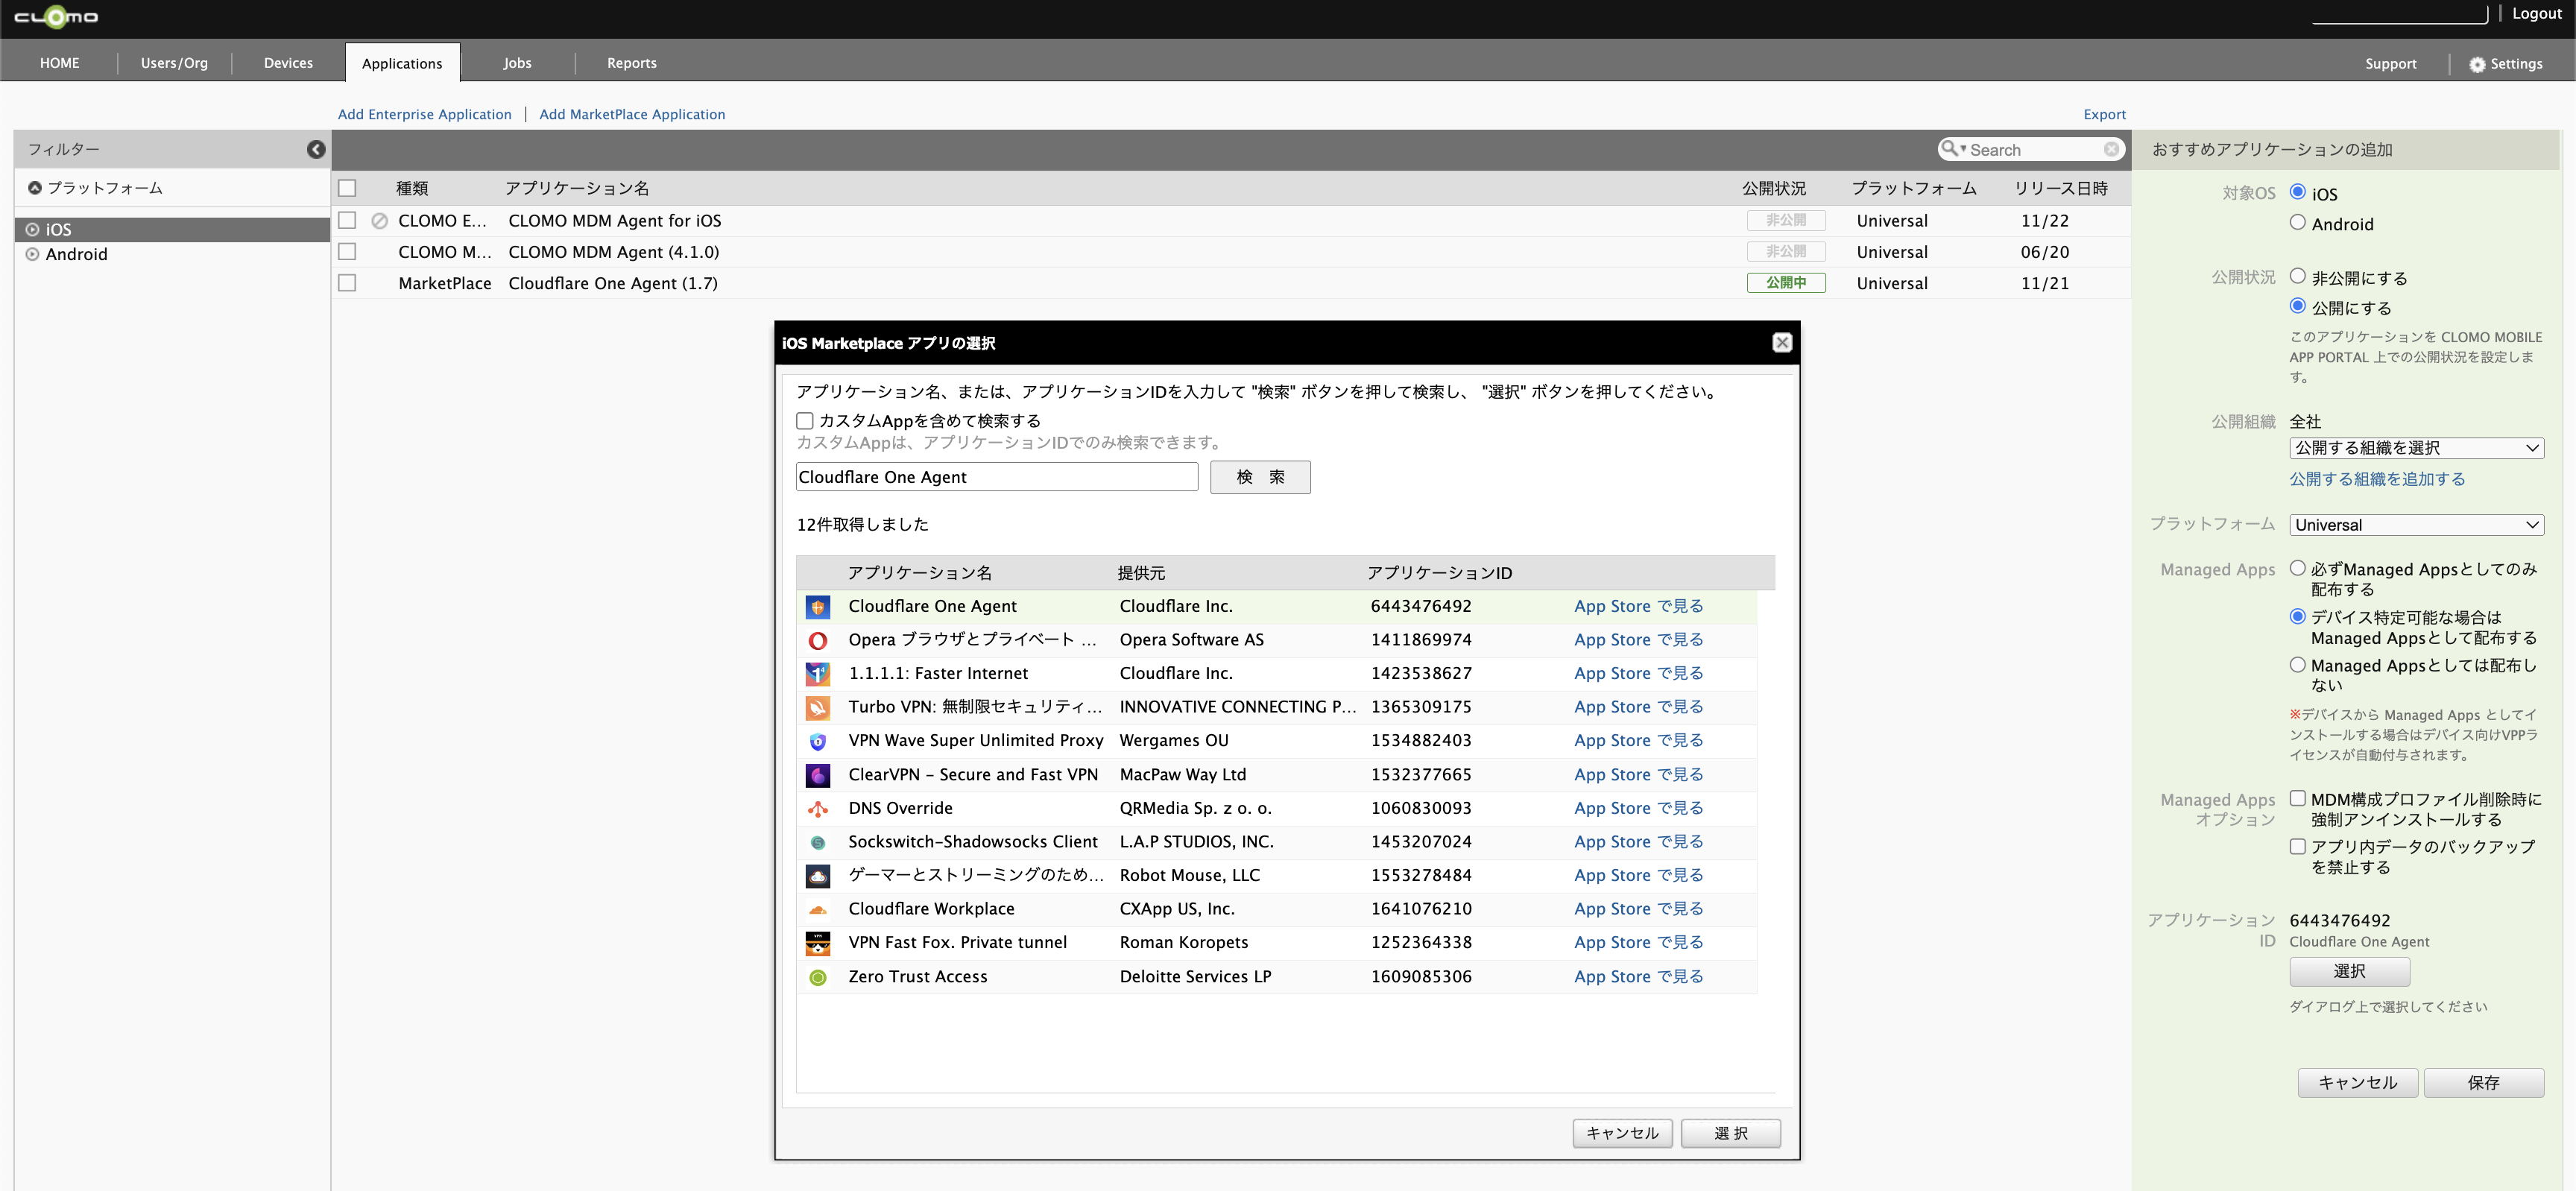This screenshot has height=1191, width=2576.
Task: Click the Cloudflare One Agent app icon
Action: tap(817, 607)
